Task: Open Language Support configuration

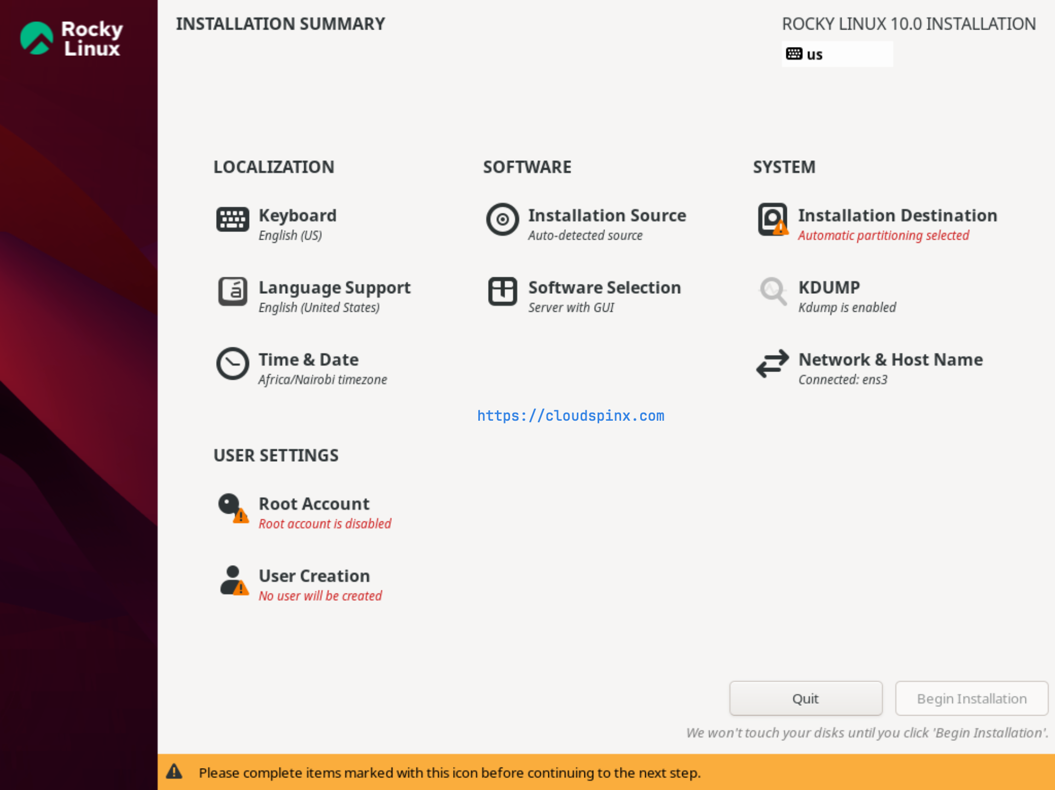Action: click(x=334, y=295)
